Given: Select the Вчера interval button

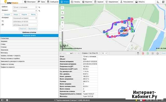Looking at the screenshot, I should coord(16,14).
